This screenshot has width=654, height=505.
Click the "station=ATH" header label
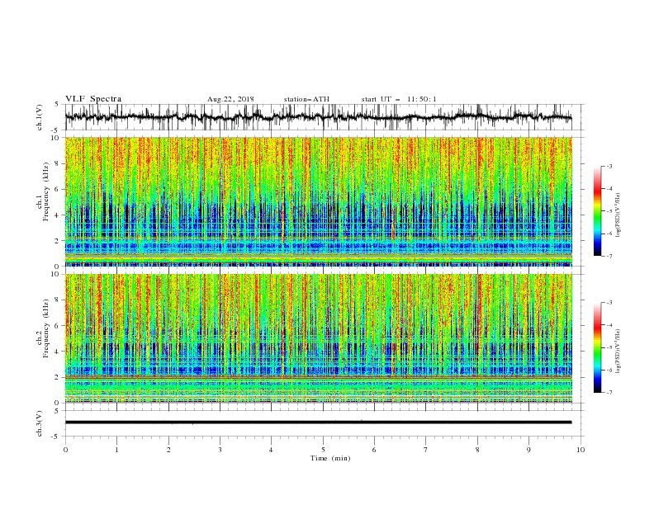coord(306,99)
